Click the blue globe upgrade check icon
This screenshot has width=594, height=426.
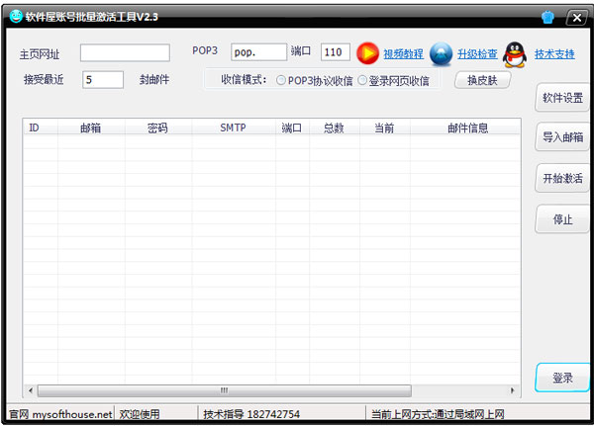(441, 54)
